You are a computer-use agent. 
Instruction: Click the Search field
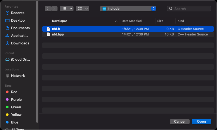tap(191, 9)
